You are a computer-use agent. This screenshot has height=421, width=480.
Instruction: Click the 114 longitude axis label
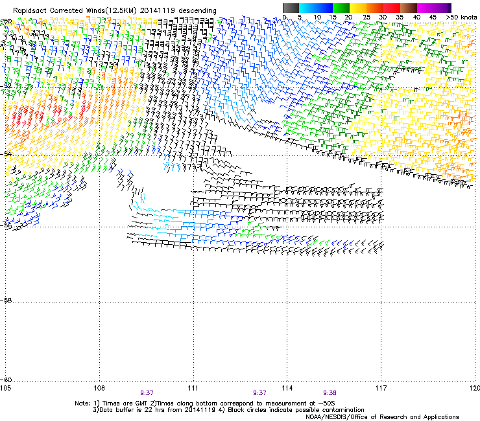pyautogui.click(x=287, y=388)
